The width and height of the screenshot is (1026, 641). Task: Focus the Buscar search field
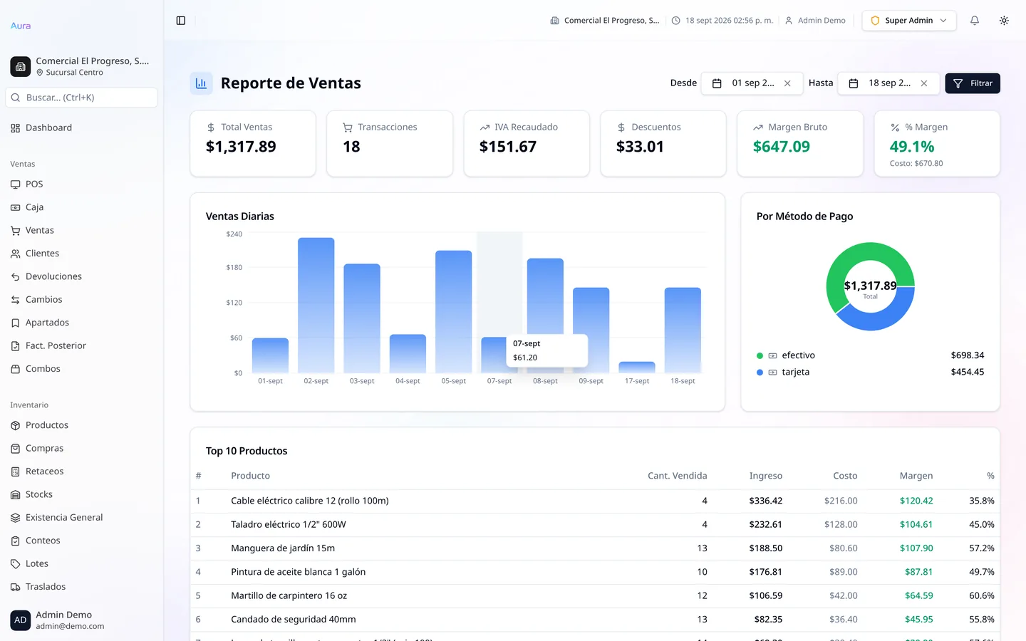pos(81,98)
